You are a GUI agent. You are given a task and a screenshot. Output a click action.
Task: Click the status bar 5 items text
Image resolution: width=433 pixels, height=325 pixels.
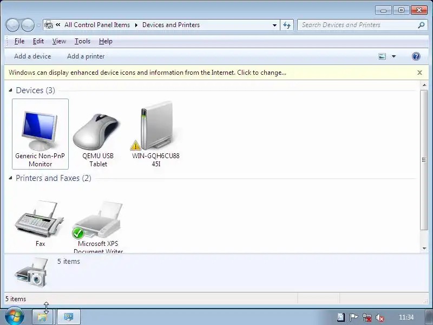tap(16, 299)
